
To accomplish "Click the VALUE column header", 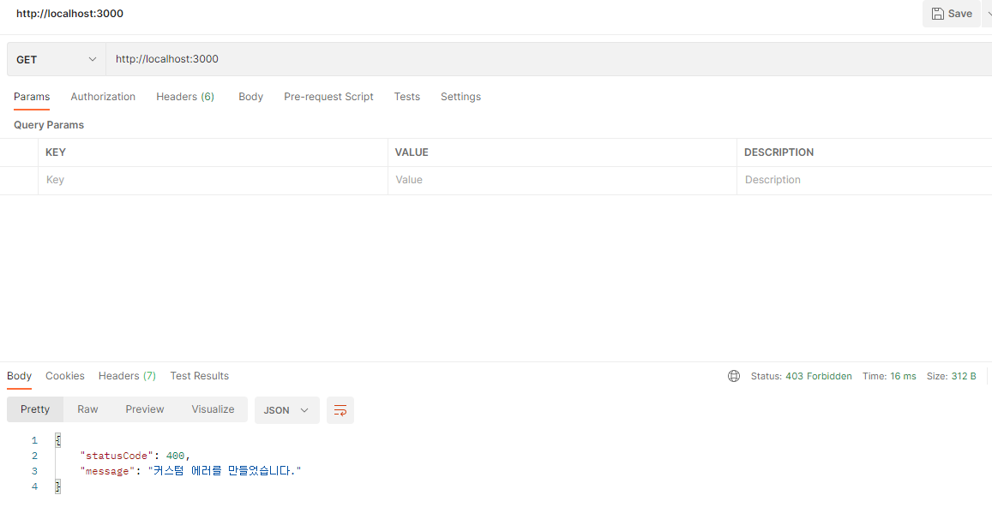I will click(x=412, y=152).
